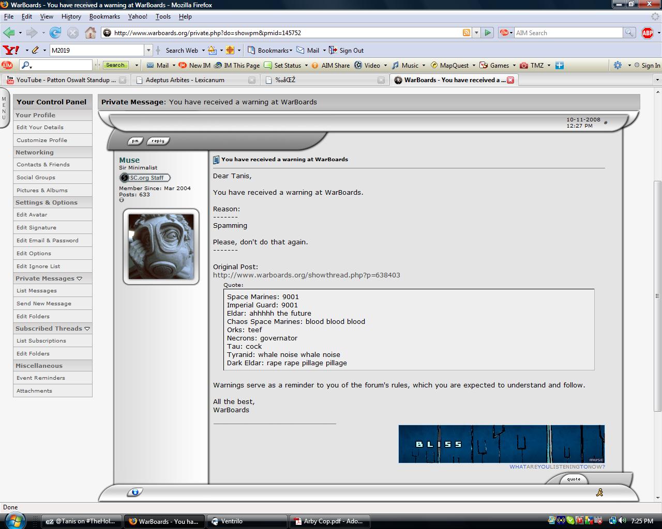Switch to Ventrilo in the taskbar

[x=247, y=521]
